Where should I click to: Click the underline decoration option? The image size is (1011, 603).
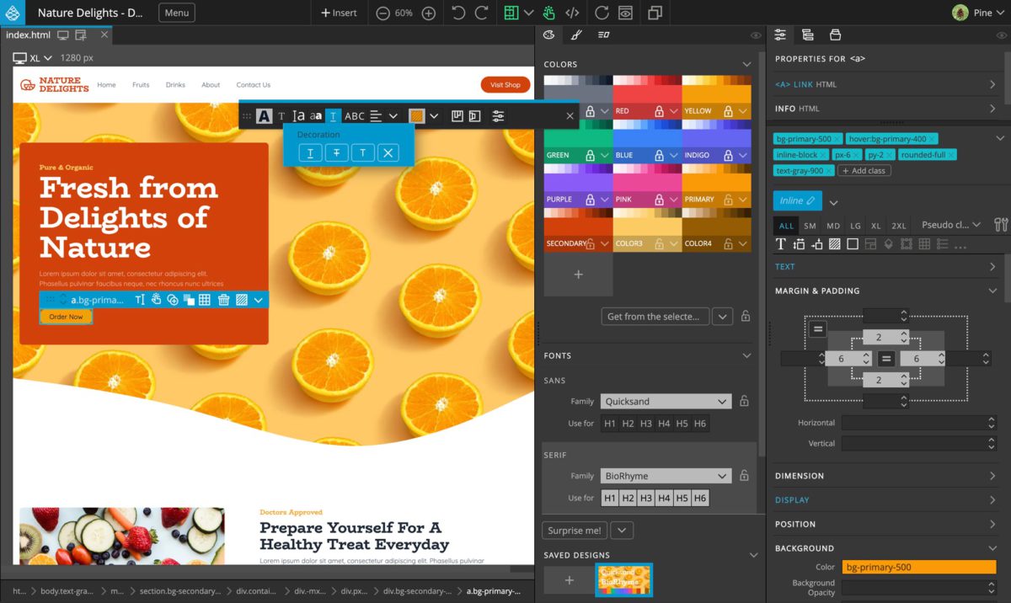point(310,152)
